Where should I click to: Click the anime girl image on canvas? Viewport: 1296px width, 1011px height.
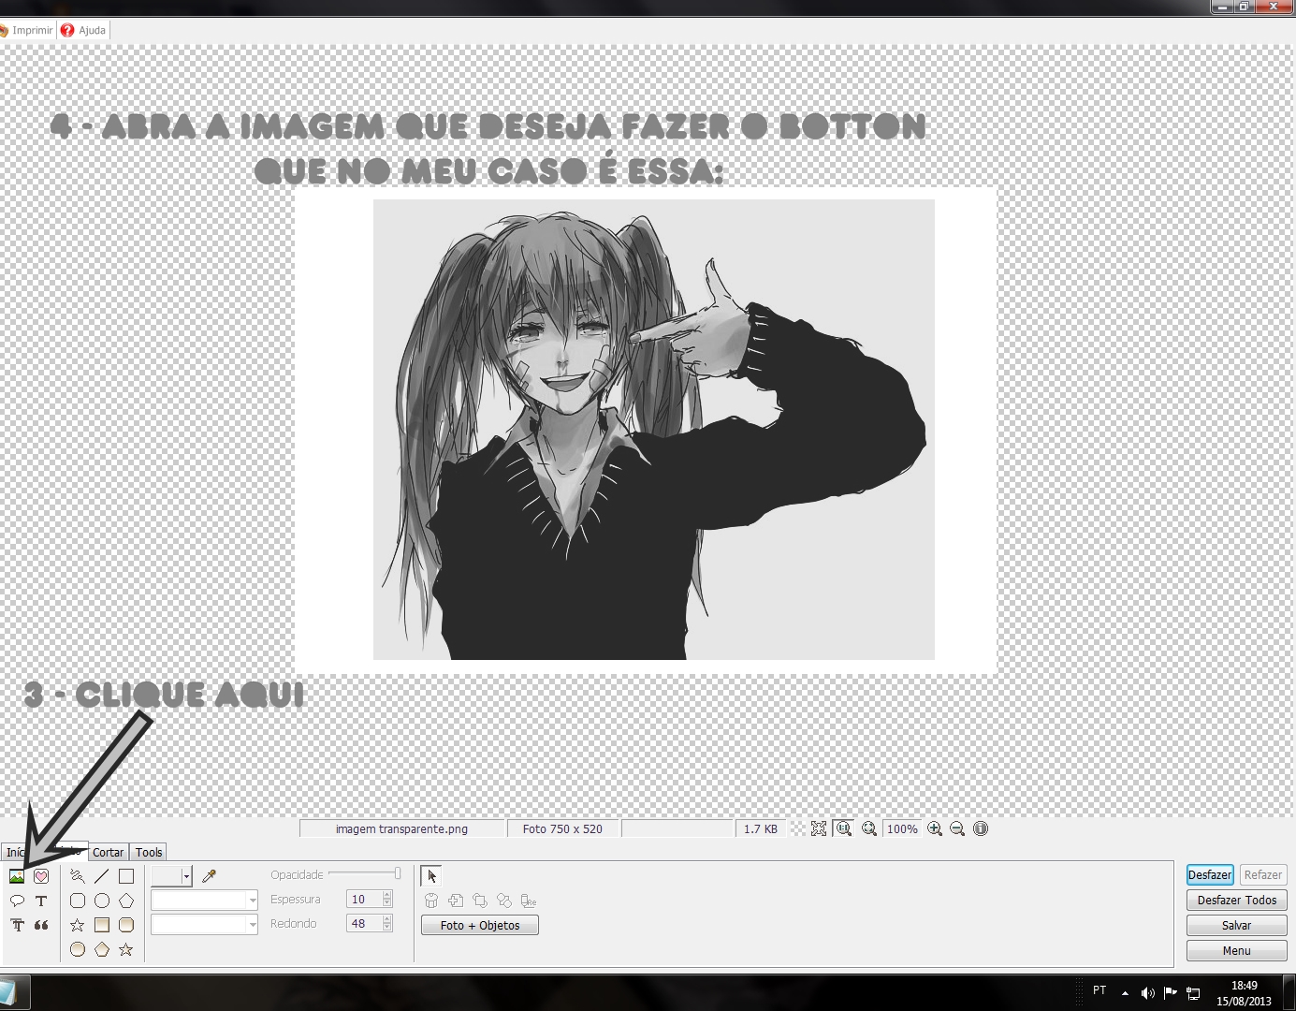click(654, 430)
